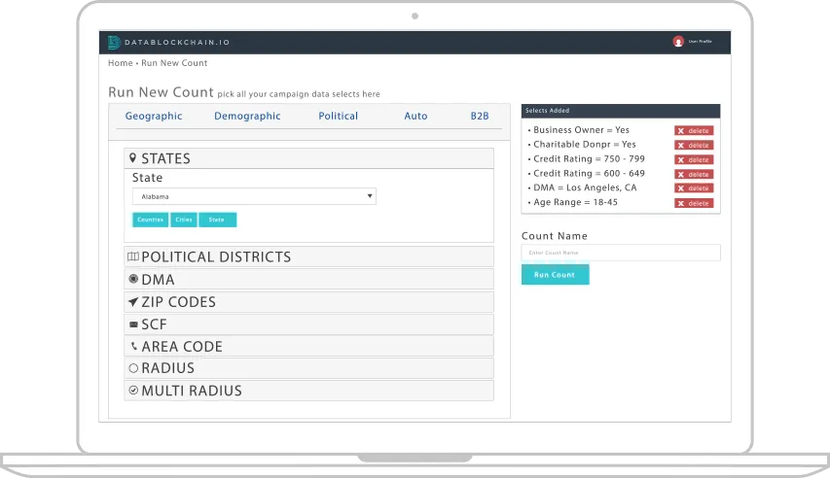Click the Area Code phone icon
The width and height of the screenshot is (830, 478).
pos(133,347)
